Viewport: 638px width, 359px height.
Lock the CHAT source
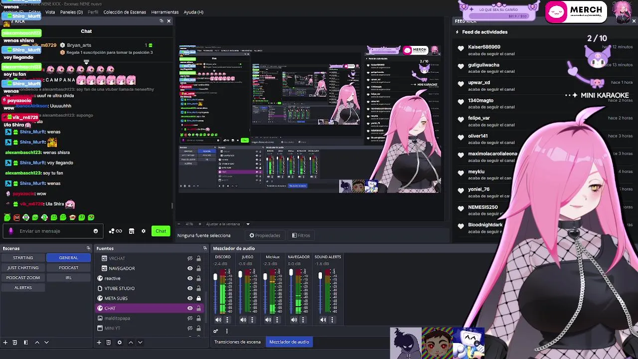point(198,308)
